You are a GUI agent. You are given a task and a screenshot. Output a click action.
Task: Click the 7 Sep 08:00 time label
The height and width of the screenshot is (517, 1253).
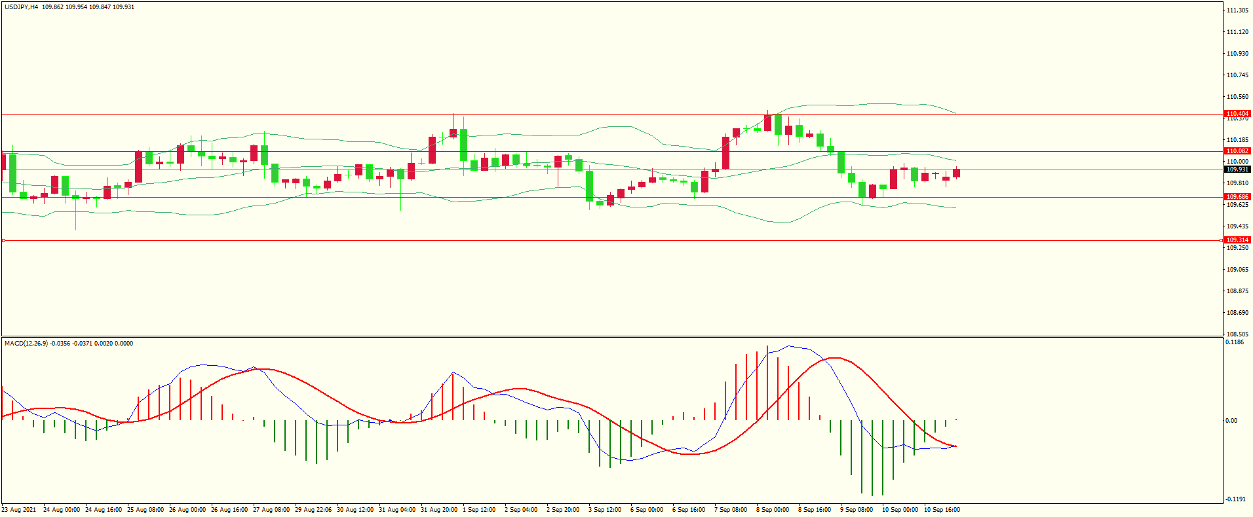pyautogui.click(x=731, y=510)
